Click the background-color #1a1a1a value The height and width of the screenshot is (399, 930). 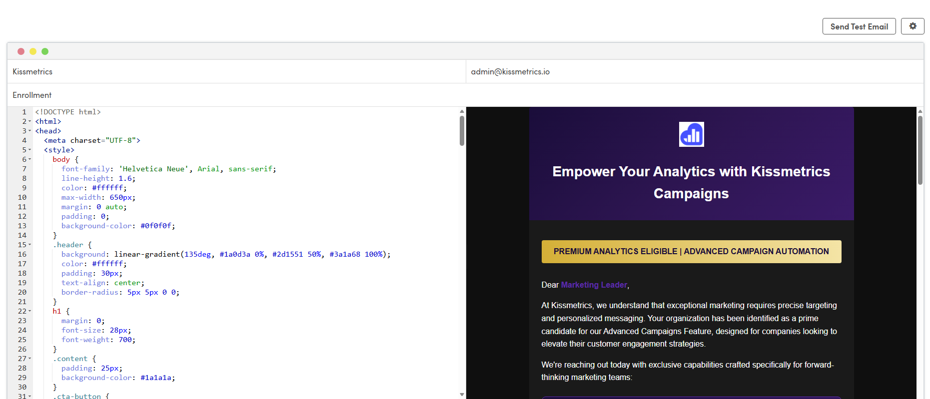[x=156, y=378]
